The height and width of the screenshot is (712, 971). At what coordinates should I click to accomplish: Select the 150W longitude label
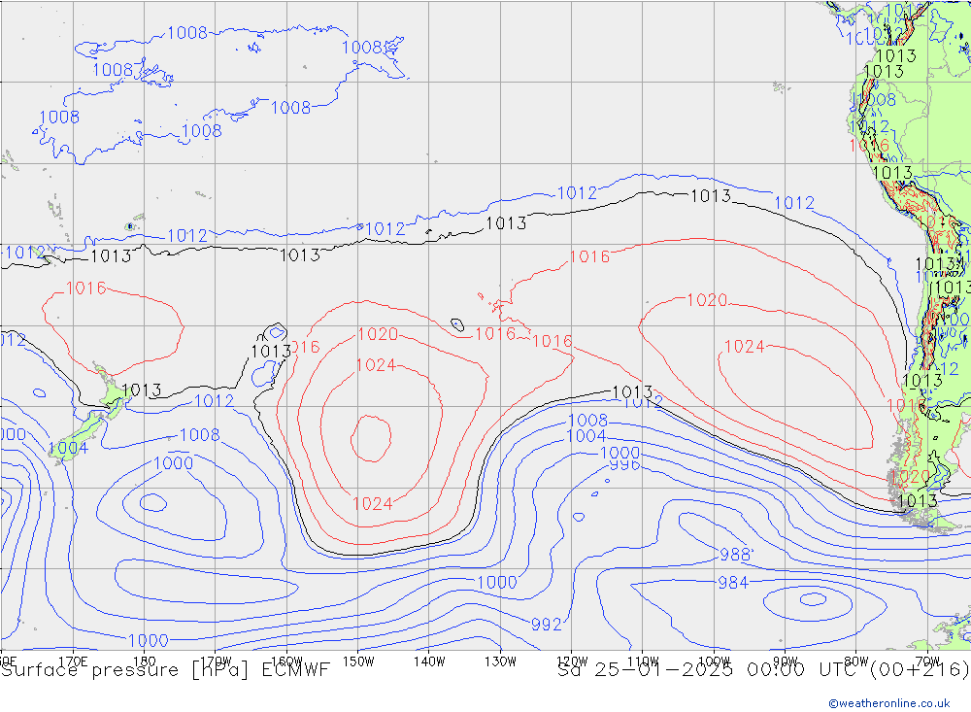[358, 661]
